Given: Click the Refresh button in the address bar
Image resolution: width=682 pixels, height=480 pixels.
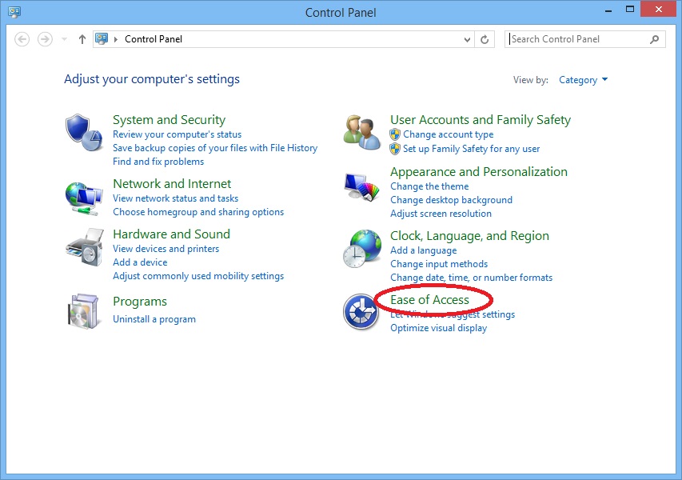Looking at the screenshot, I should coord(485,38).
